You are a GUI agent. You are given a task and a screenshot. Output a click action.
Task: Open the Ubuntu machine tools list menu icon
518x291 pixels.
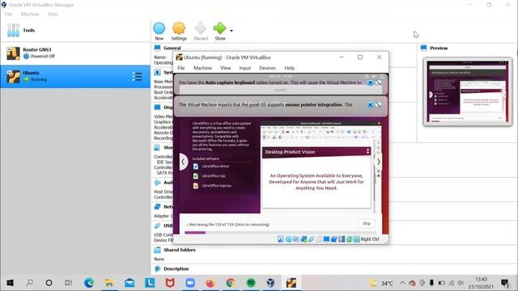137,77
